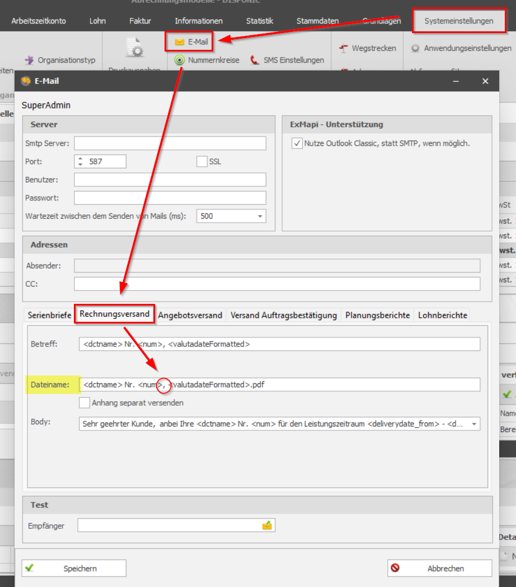The height and width of the screenshot is (587, 516).
Task: Click the Port 587 field
Action: [100, 161]
